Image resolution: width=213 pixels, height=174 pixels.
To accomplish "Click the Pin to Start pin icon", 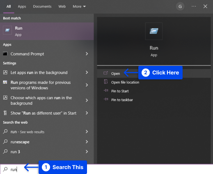I will click(x=106, y=90).
